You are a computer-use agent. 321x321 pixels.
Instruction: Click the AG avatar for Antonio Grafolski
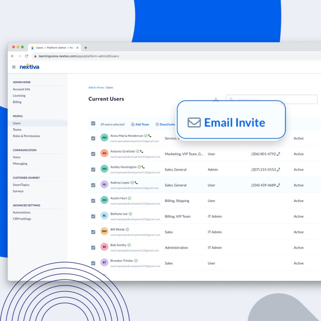pyautogui.click(x=104, y=153)
